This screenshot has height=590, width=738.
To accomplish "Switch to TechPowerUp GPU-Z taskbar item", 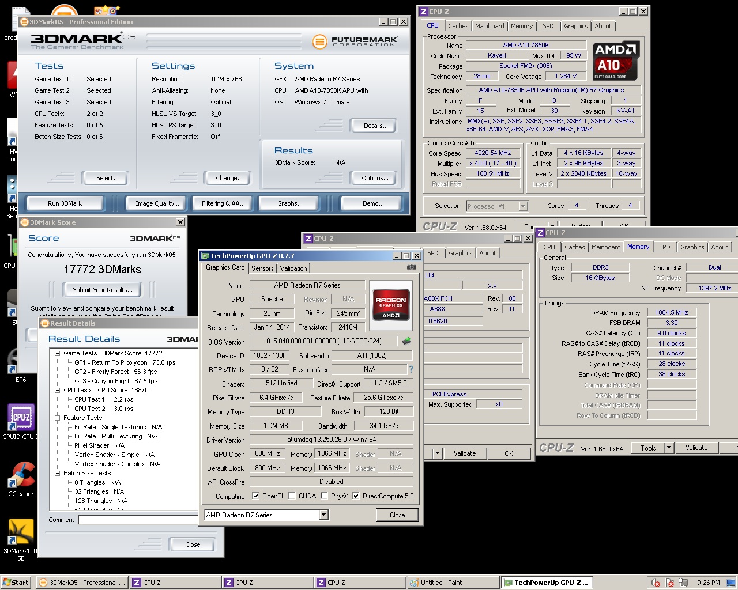I will [x=547, y=583].
